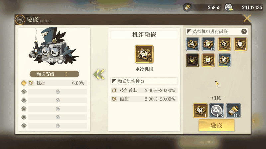Click the last locked attribute slot
The image size is (266, 149).
coord(58,126)
